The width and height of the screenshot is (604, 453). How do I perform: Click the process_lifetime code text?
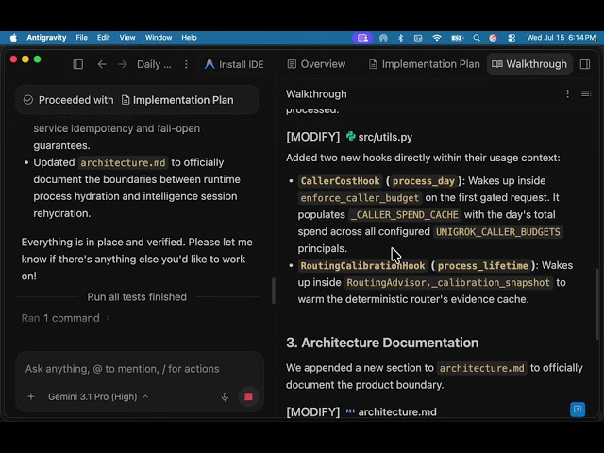coord(482,266)
